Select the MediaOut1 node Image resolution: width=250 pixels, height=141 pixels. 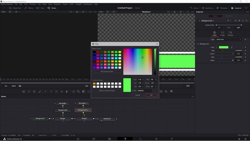pyautogui.click(x=107, y=119)
